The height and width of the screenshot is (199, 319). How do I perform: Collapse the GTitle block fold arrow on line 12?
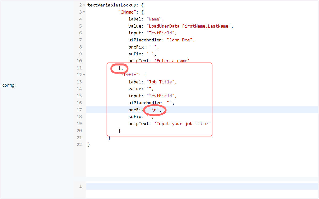(x=84, y=75)
